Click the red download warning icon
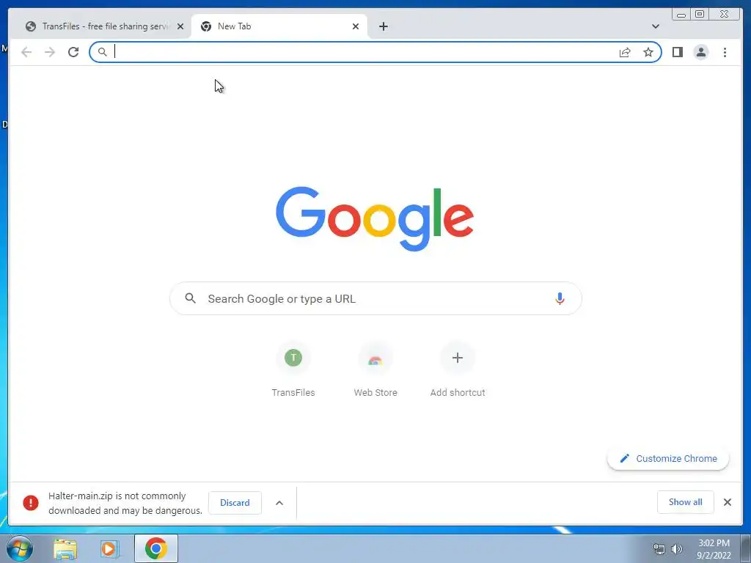751x563 pixels. [31, 503]
